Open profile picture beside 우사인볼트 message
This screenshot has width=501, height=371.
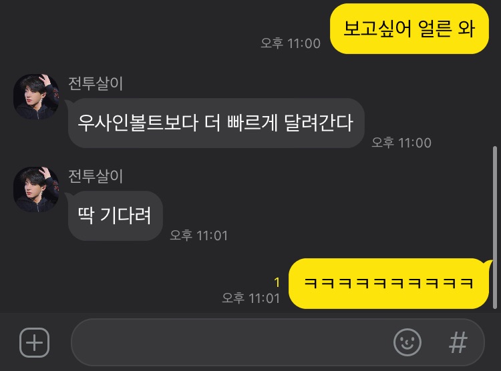click(36, 97)
